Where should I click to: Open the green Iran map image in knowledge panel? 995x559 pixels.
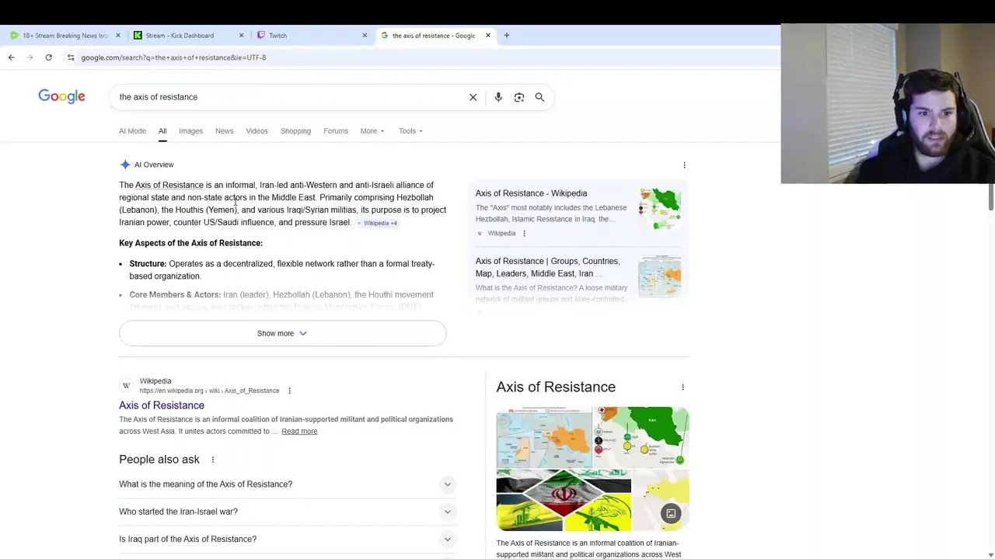641,437
